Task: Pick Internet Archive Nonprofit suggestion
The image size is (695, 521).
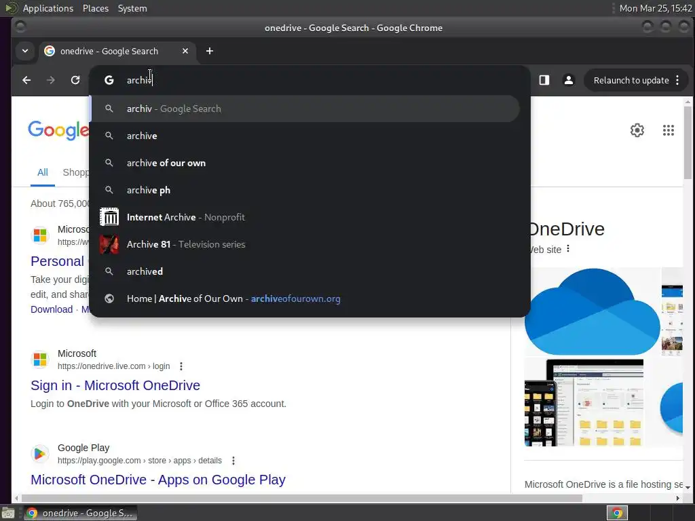Action: [305, 217]
